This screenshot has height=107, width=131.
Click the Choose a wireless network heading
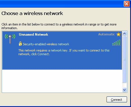(32, 13)
